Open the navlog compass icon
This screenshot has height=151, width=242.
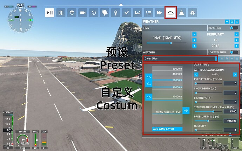coord(94,13)
